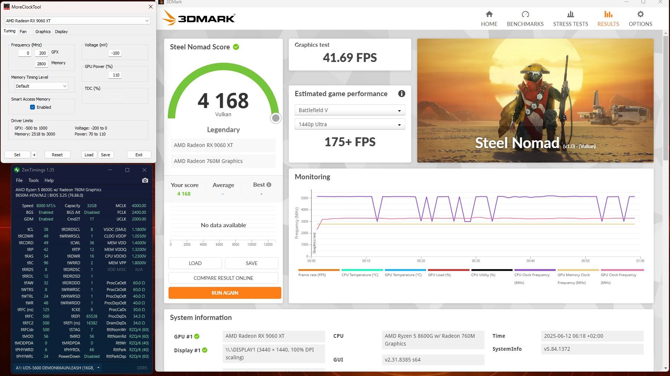Open ZenTimings Help menu
Image resolution: width=670 pixels, height=376 pixels.
click(x=49, y=180)
